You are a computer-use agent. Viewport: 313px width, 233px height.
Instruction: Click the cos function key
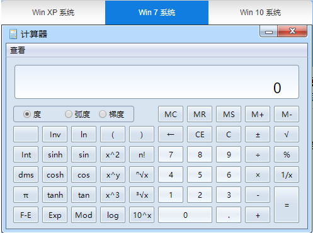(84, 174)
